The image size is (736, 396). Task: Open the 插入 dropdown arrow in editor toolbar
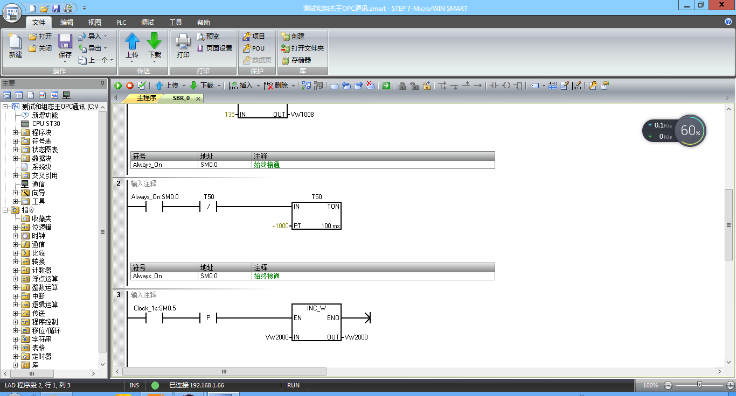258,86
